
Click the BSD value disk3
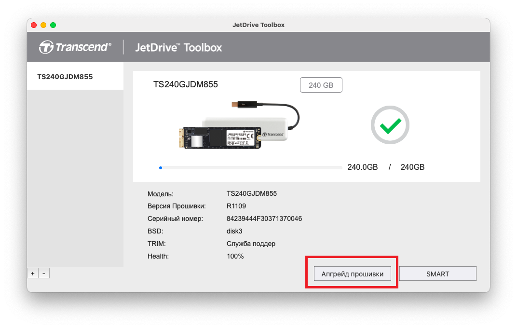pos(234,231)
